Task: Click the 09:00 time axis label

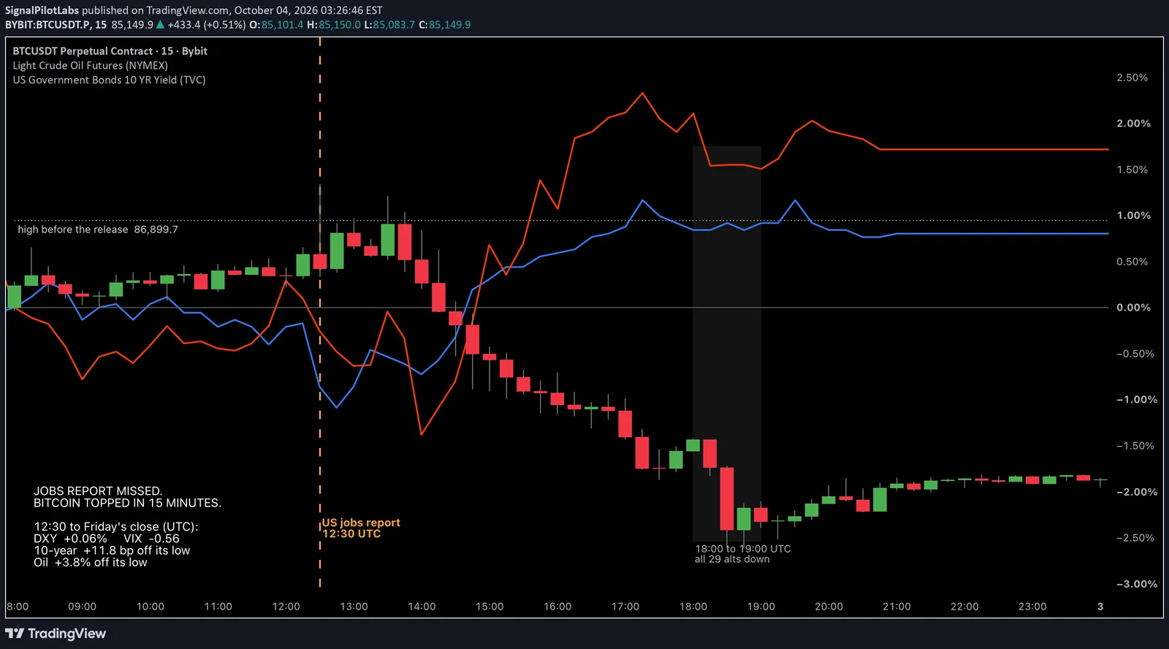Action: tap(82, 607)
